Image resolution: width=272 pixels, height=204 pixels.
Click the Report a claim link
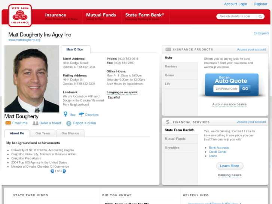(84, 123)
